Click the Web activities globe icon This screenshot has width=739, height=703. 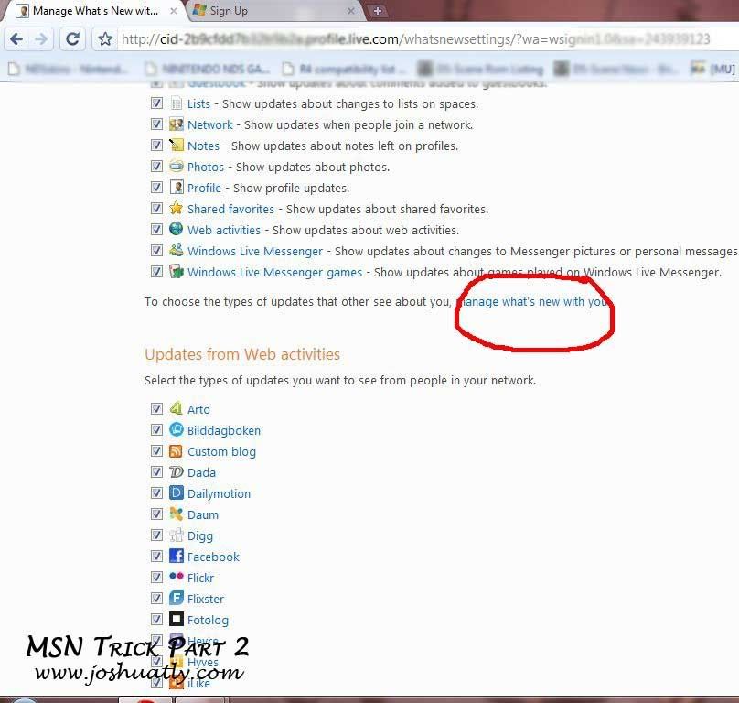[x=176, y=230]
